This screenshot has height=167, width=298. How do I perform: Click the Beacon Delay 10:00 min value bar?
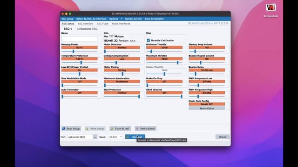coord(207,70)
